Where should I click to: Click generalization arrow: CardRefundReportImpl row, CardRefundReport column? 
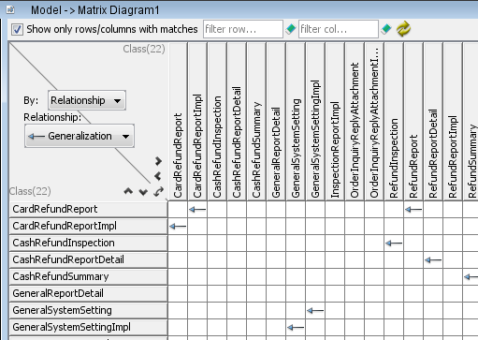pos(178,226)
